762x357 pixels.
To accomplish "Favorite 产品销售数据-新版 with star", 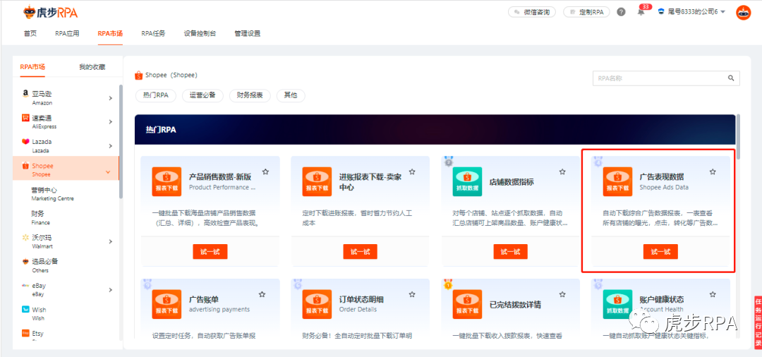I will tap(265, 171).
